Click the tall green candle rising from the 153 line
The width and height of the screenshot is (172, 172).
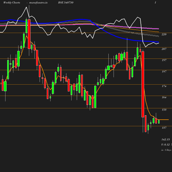click(95, 97)
